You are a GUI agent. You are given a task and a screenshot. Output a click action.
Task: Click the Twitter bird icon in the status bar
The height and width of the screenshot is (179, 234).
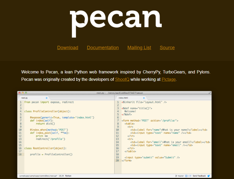209,176
